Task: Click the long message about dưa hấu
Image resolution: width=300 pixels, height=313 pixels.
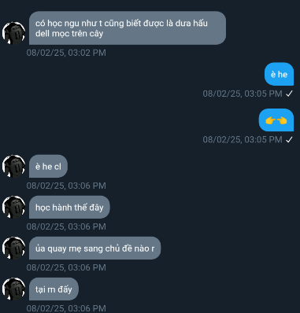Action: [128, 28]
